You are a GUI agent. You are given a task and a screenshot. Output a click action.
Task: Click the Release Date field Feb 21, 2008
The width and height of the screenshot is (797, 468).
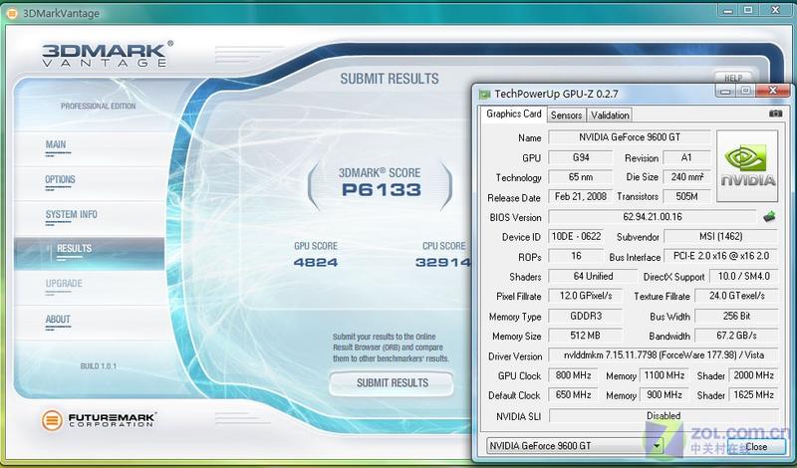point(581,196)
